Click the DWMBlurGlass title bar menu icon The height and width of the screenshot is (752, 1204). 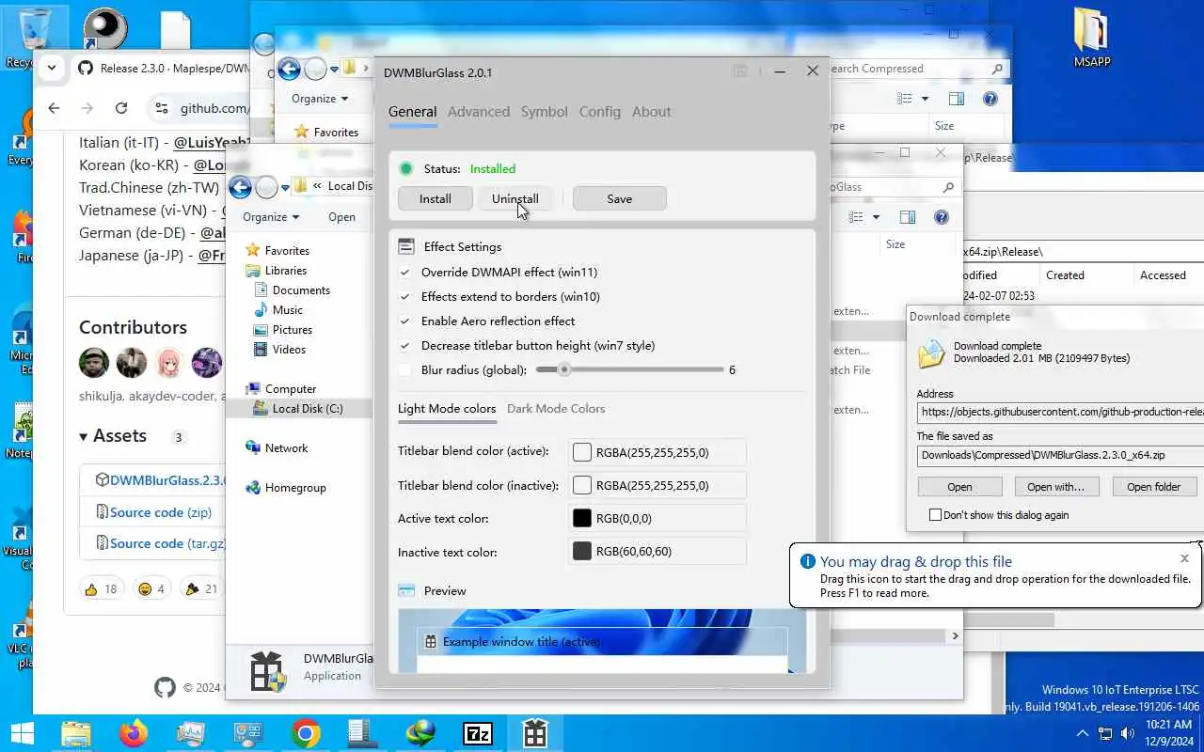tap(740, 71)
